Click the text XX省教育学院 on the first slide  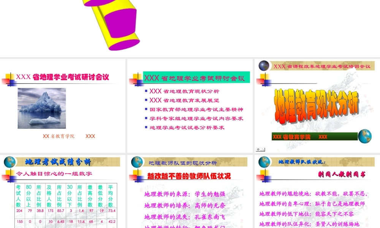[x=59, y=136]
